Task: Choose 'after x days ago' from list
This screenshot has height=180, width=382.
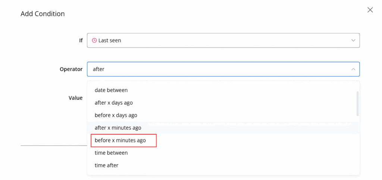Action: [114, 102]
